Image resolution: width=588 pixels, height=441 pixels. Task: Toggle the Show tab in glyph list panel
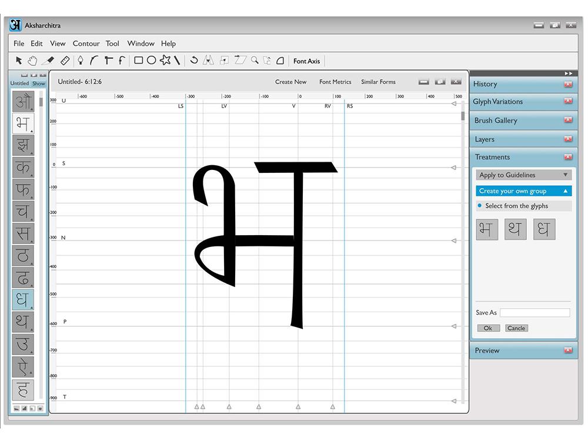pos(39,83)
